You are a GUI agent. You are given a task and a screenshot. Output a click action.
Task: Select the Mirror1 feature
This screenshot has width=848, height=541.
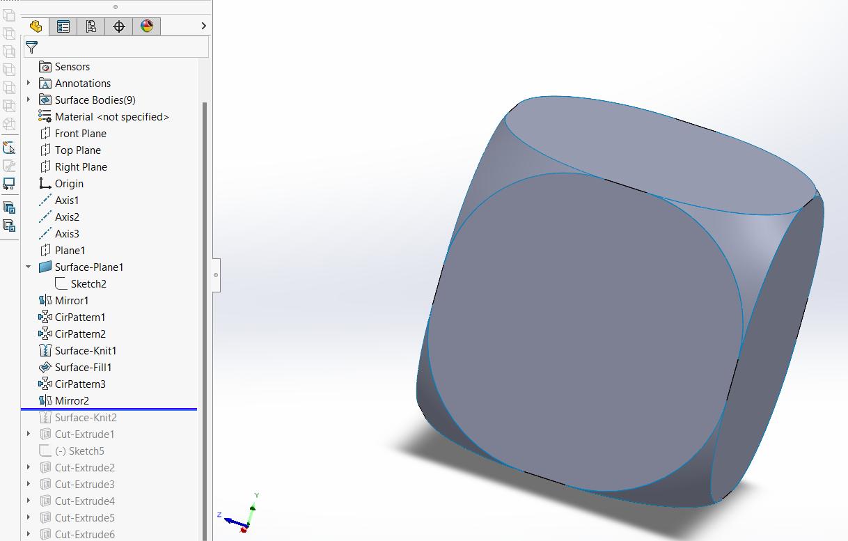64,301
